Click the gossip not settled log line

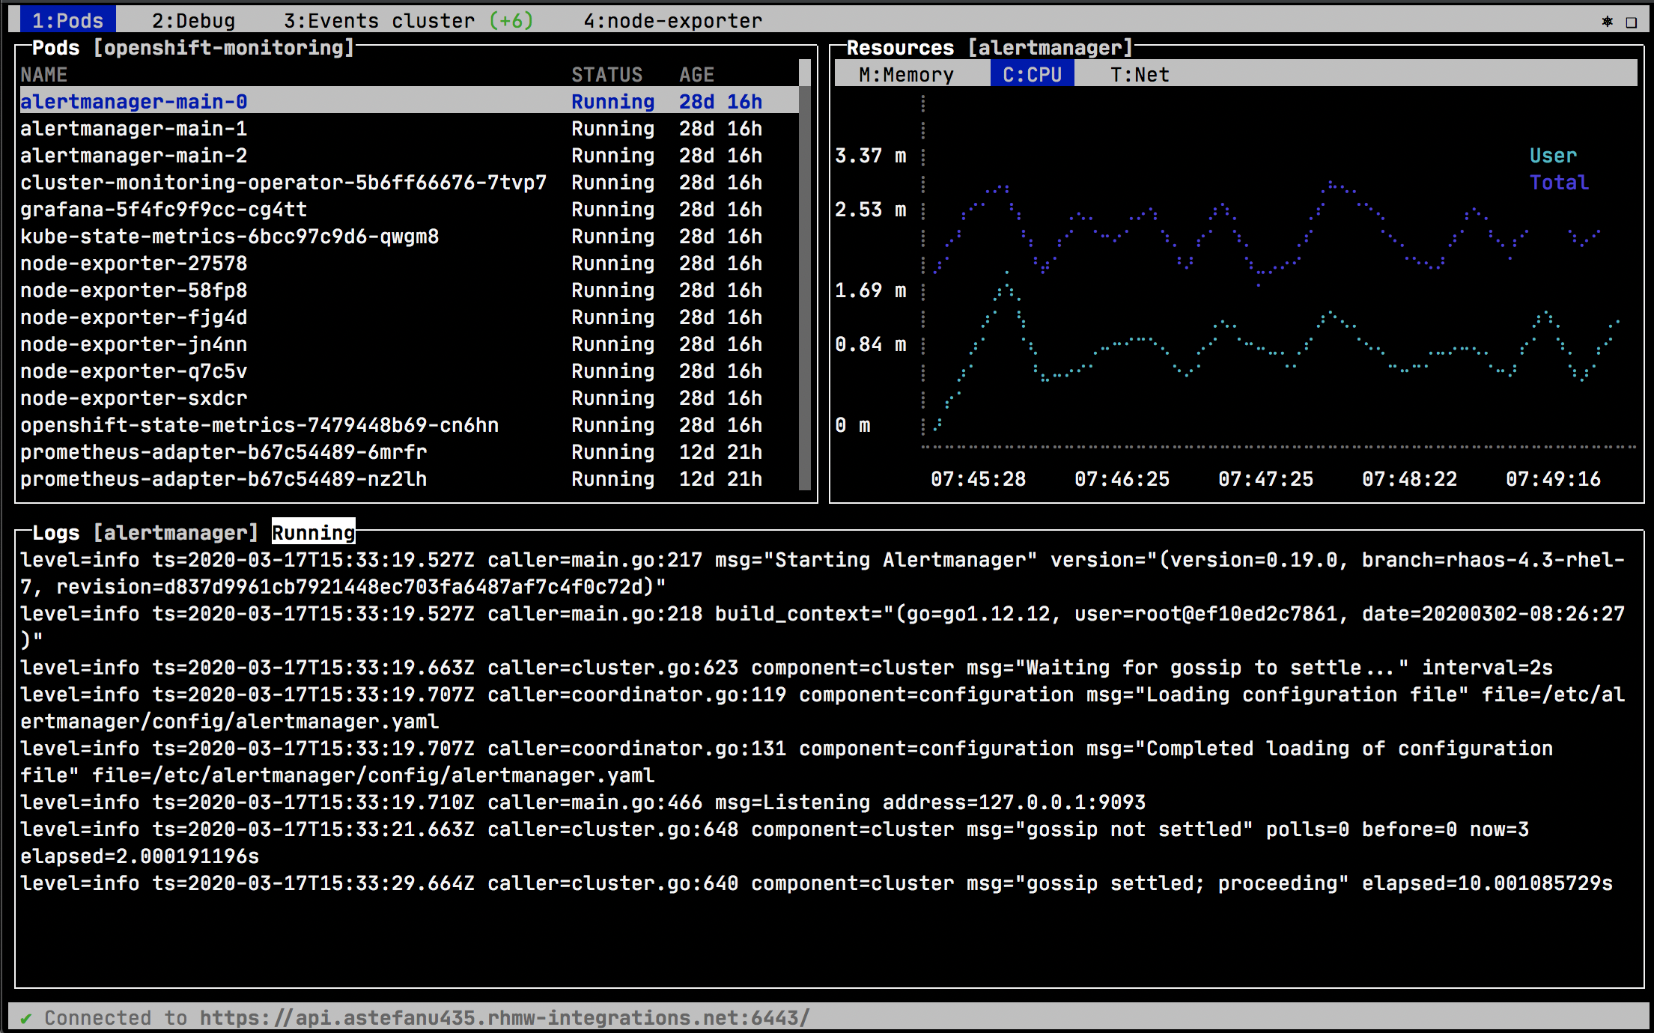774,842
